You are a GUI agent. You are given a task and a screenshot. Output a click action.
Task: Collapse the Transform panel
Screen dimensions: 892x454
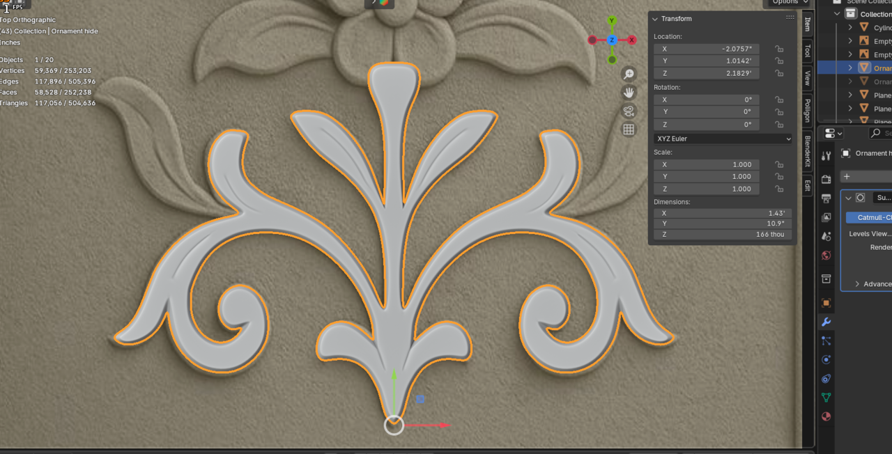pyautogui.click(x=656, y=19)
